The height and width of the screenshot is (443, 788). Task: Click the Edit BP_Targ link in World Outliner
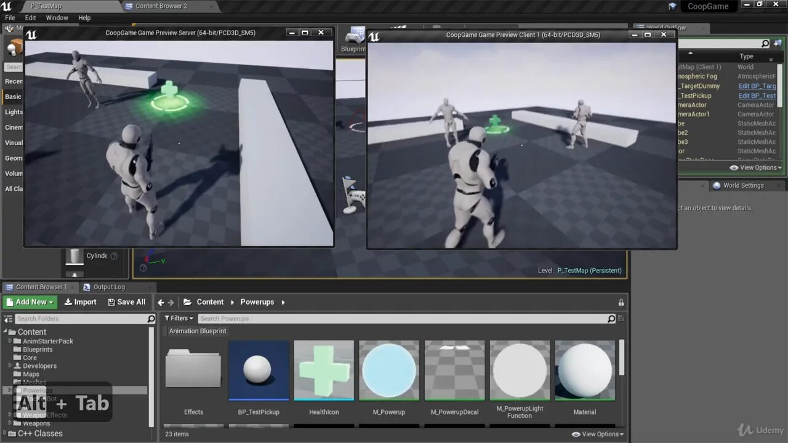coord(757,86)
